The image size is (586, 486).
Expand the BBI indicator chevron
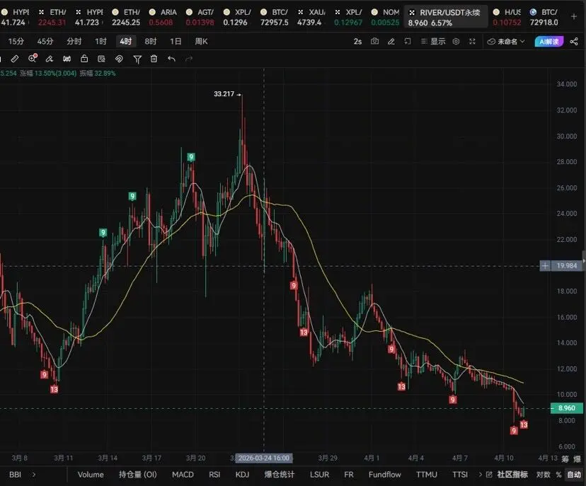tap(34, 475)
